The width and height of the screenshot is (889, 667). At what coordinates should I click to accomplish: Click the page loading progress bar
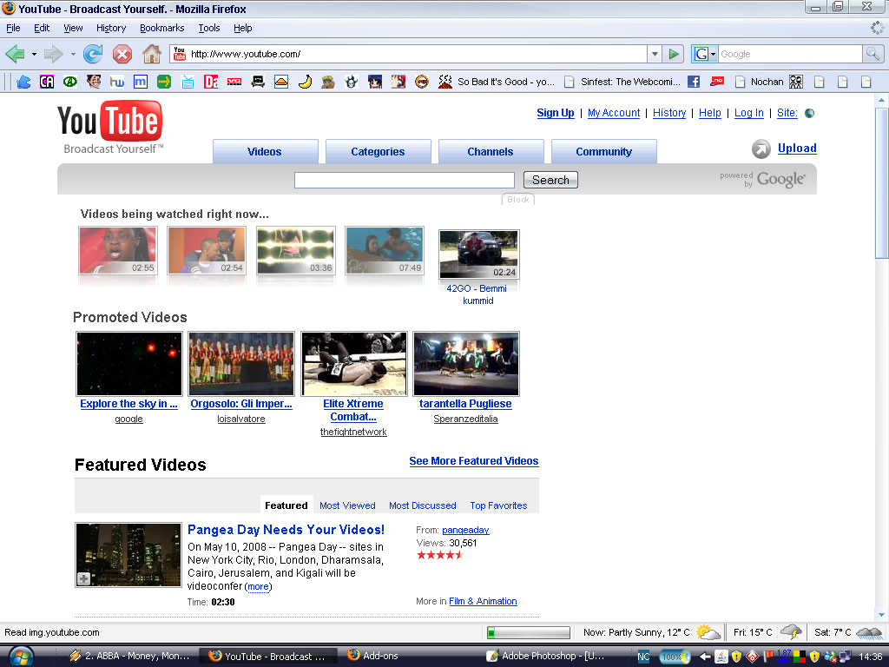pos(529,632)
